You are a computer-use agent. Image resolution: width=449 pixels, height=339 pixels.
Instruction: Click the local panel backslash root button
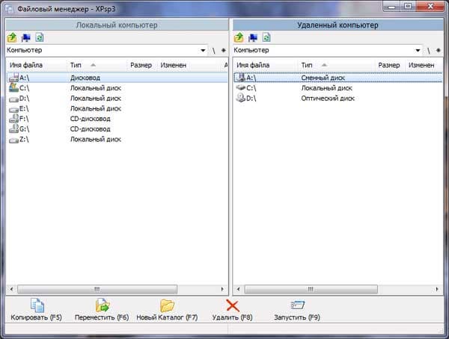coord(213,51)
